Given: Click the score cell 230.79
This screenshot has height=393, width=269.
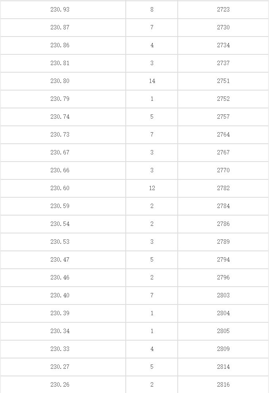Looking at the screenshot, I should [x=60, y=99].
